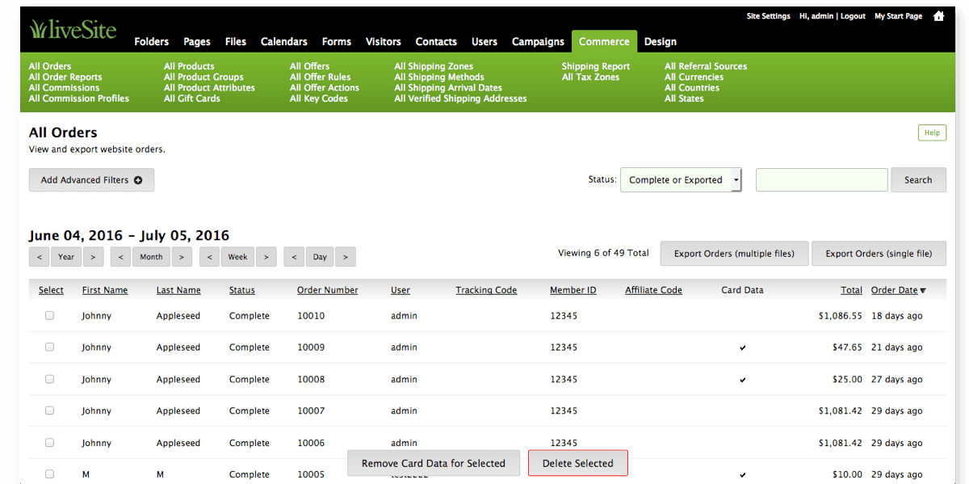969x484 pixels.
Task: Check the box for order 10010
Action: (49, 316)
